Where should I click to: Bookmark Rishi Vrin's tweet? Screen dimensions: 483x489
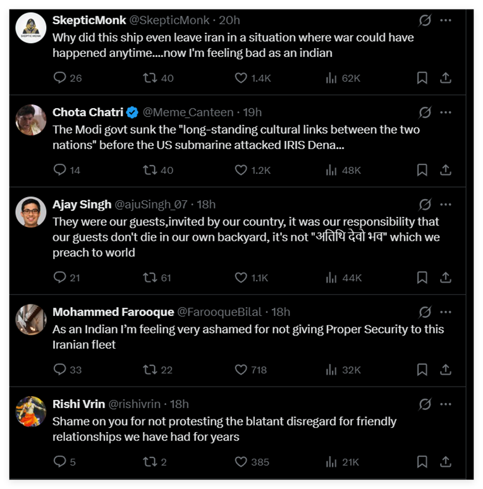pos(422,462)
